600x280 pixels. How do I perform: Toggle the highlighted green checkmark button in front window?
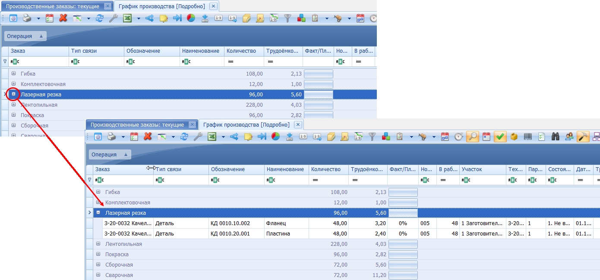point(500,137)
